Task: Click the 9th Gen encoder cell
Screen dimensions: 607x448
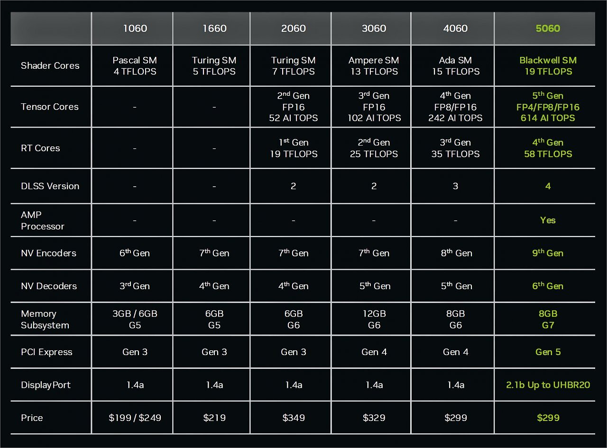Action: pyautogui.click(x=548, y=253)
